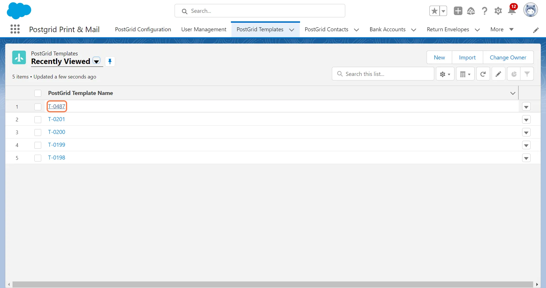Go to the User Management tab

point(204,29)
